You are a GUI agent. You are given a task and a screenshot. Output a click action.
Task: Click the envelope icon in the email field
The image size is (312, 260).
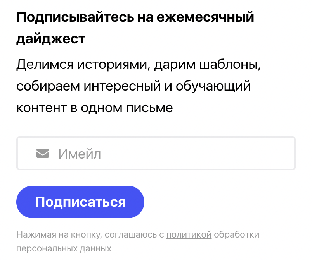pos(43,153)
